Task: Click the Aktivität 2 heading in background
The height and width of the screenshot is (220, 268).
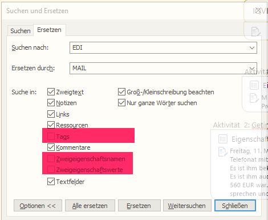Action: pos(241,125)
